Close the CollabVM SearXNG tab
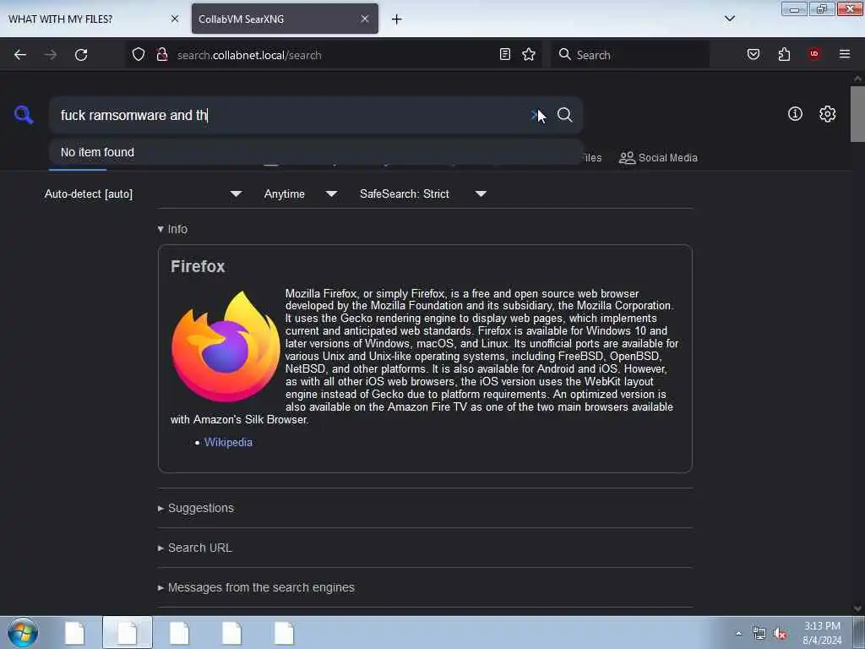 click(365, 19)
